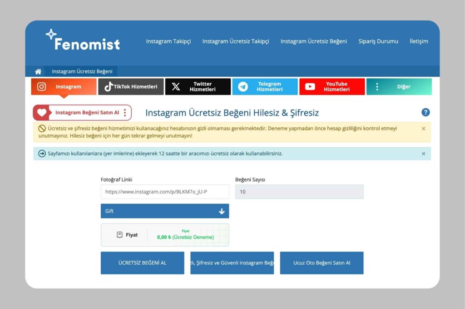465x309 pixels.
Task: Click Şifresiz ve Güvenli Instagram button
Action: pyautogui.click(x=232, y=263)
